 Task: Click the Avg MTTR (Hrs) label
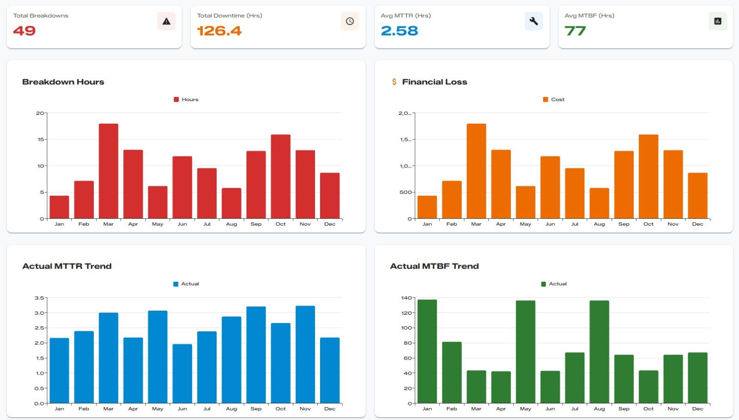point(406,16)
